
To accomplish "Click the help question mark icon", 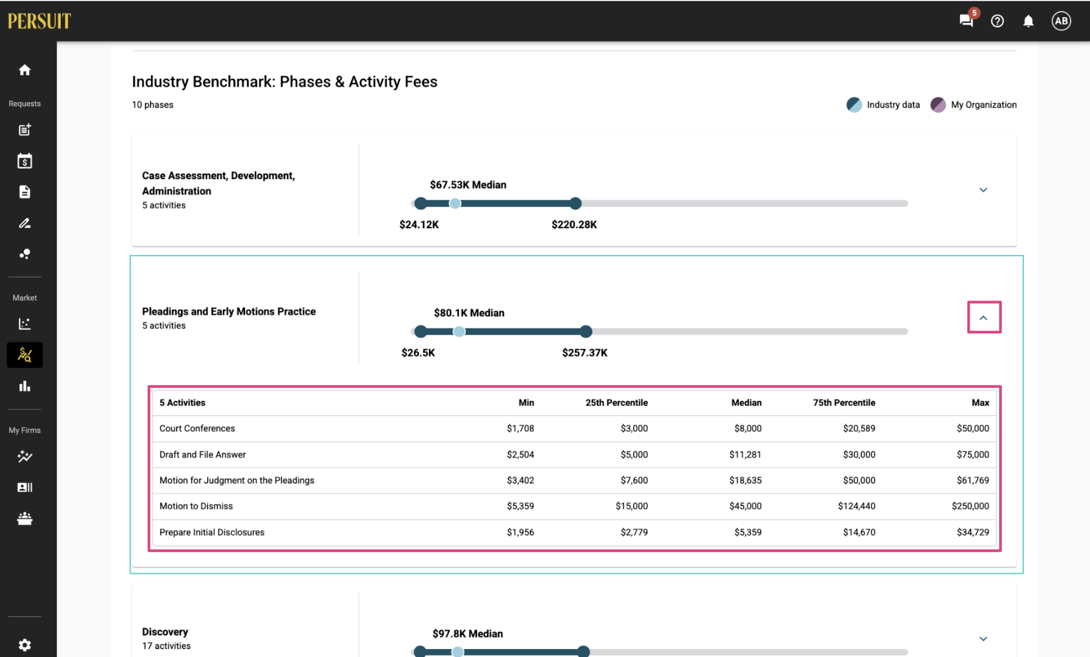I will (x=997, y=21).
